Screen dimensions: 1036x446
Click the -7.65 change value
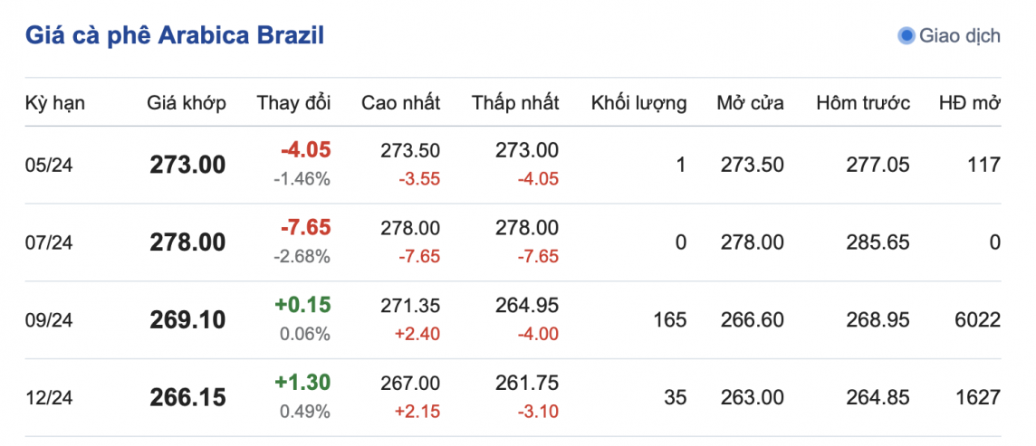305,228
